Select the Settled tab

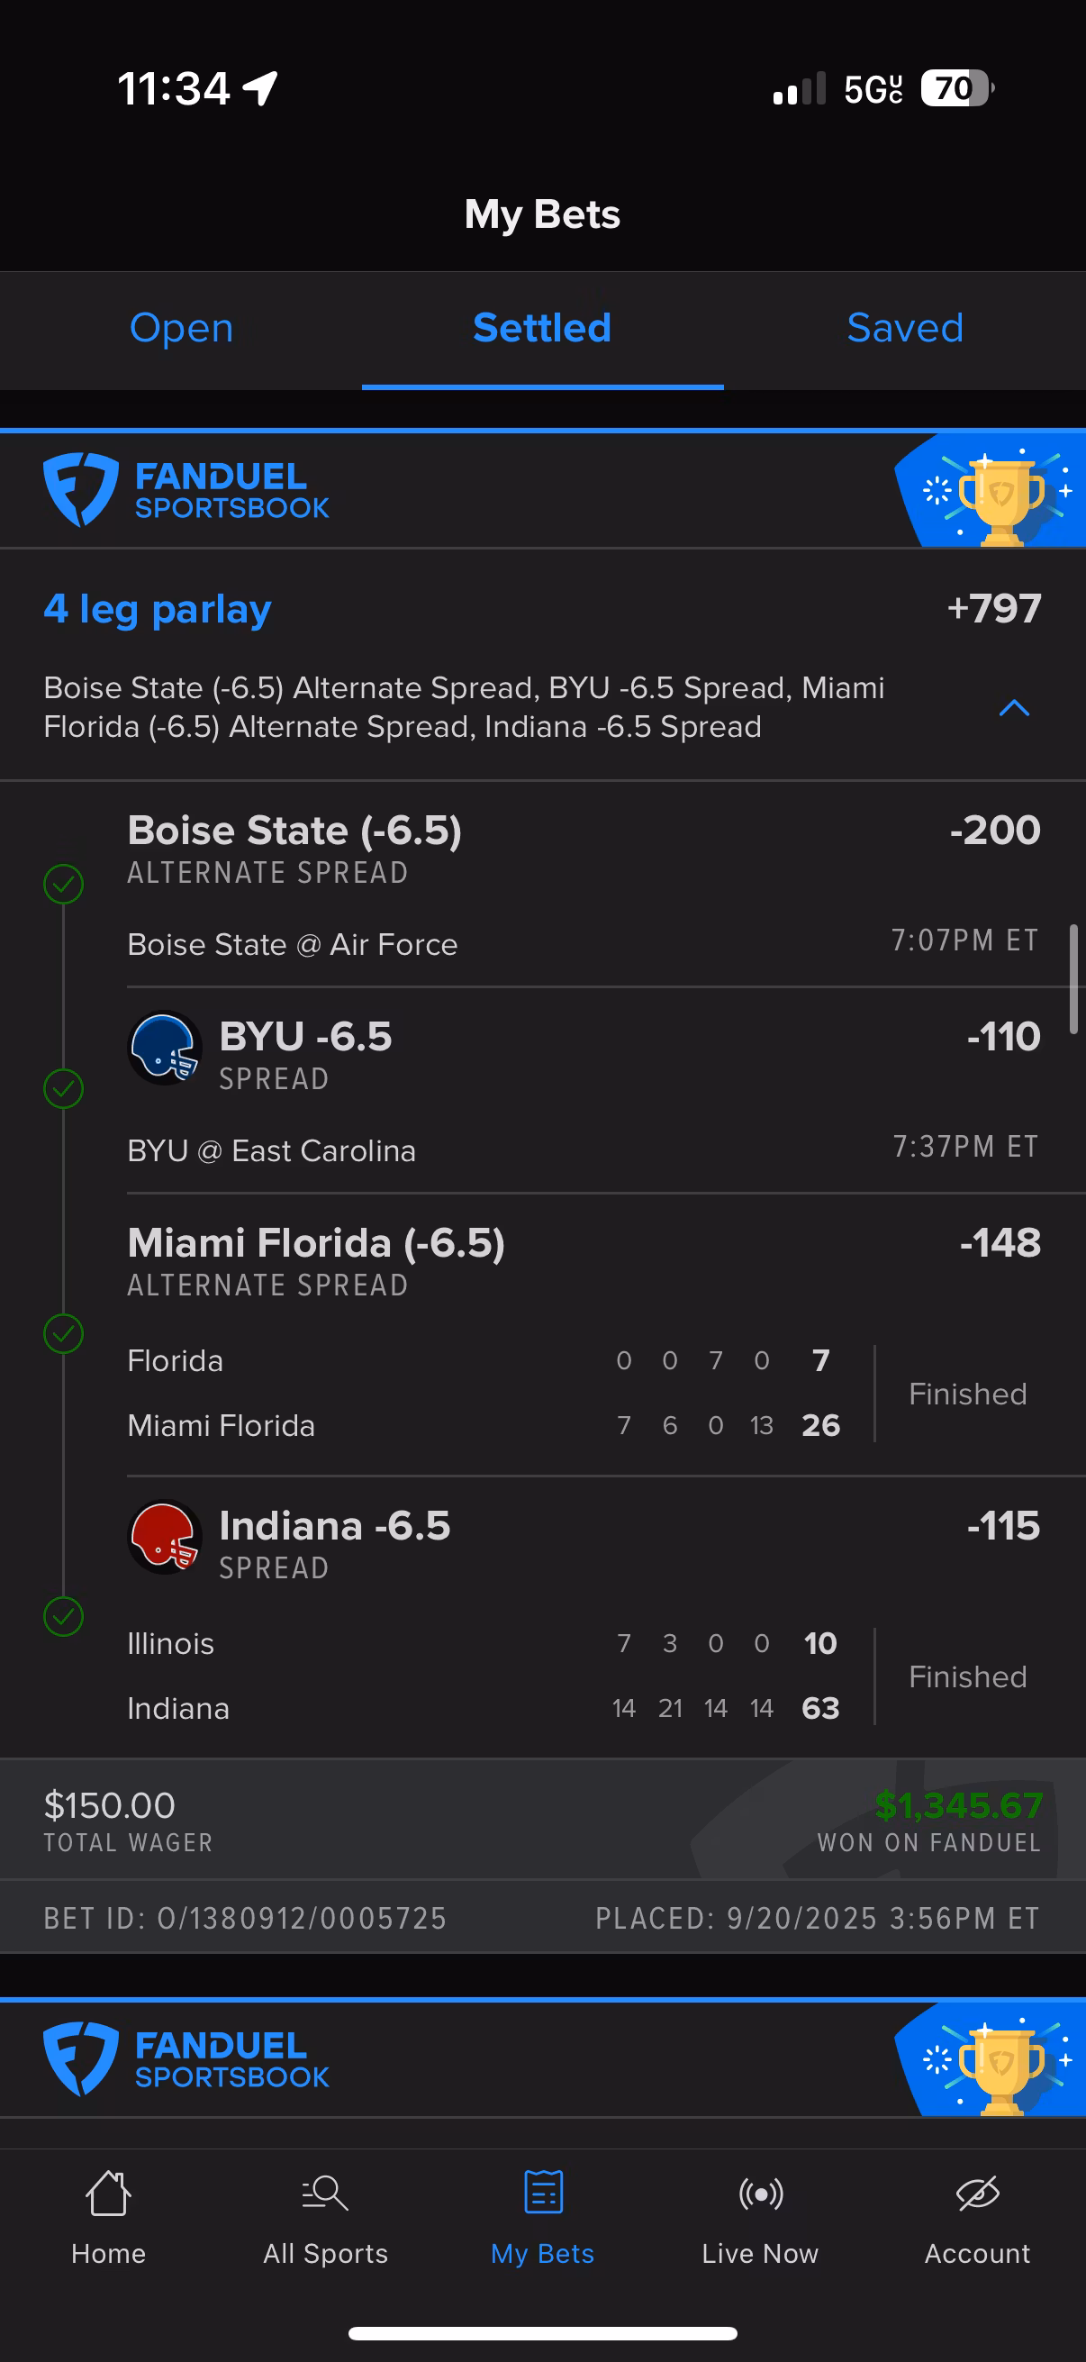[542, 328]
